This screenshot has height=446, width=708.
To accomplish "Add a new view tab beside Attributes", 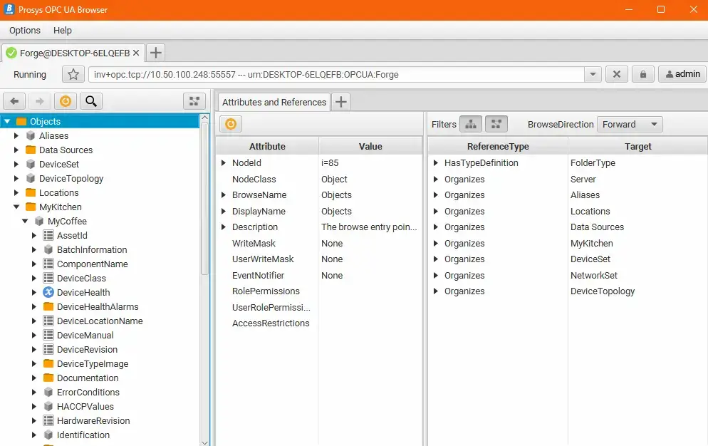I will (341, 102).
